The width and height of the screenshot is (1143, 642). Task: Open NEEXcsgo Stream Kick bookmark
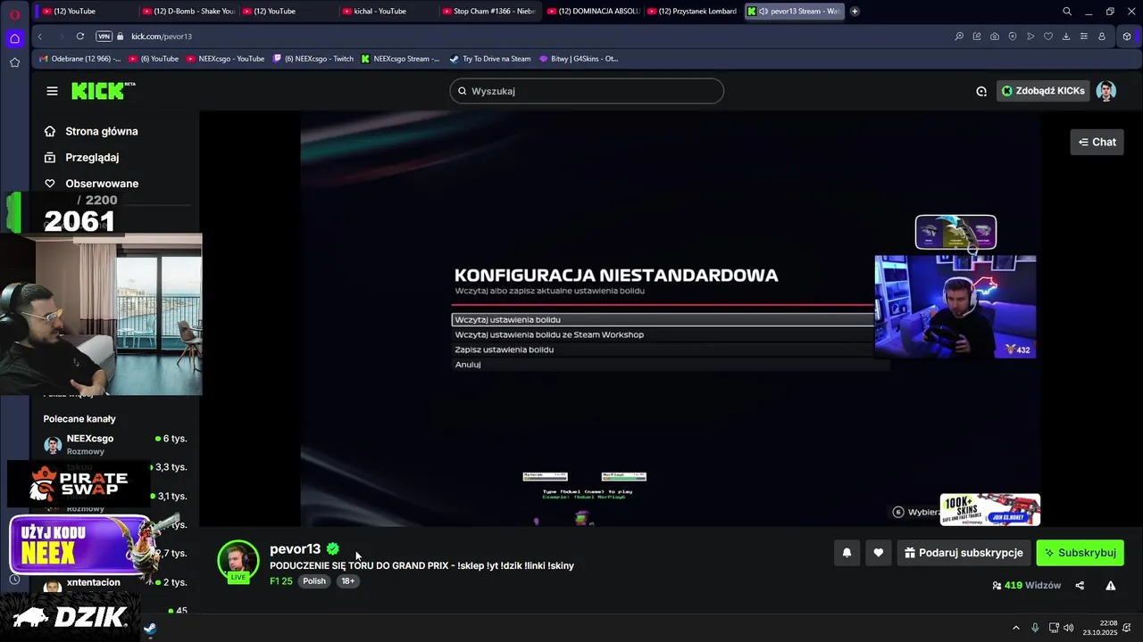[x=400, y=59]
